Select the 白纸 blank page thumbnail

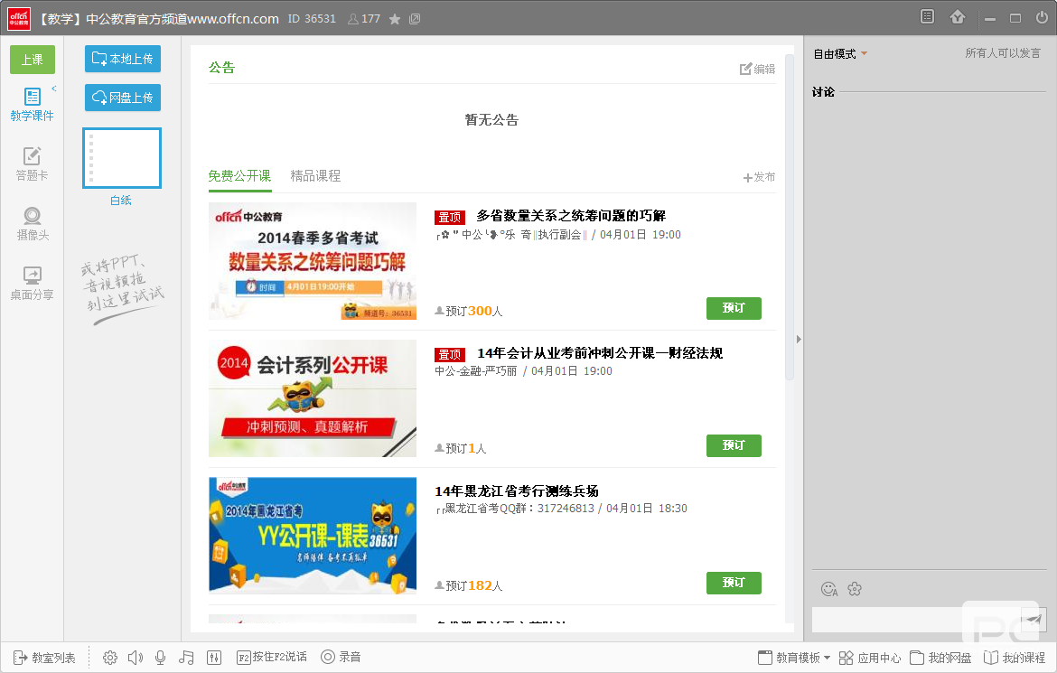click(122, 158)
